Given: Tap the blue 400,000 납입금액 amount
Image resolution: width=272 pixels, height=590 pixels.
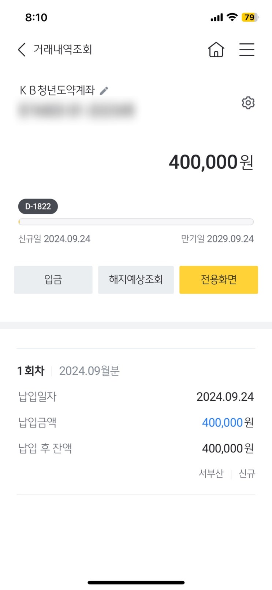Looking at the screenshot, I should (x=223, y=423).
